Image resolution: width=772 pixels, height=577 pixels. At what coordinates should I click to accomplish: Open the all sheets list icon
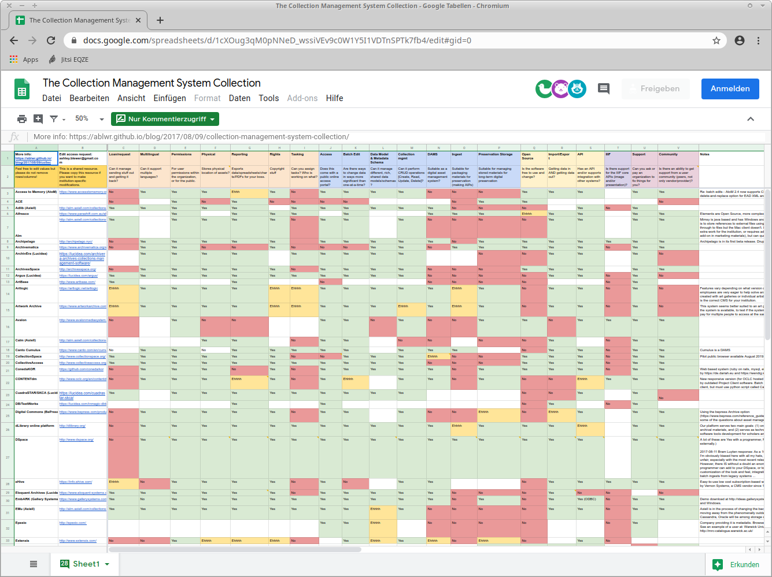[x=34, y=564]
